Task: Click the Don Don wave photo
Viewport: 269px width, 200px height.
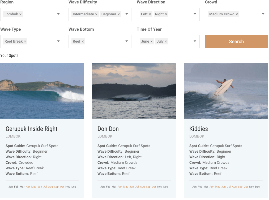Action: 134,91
